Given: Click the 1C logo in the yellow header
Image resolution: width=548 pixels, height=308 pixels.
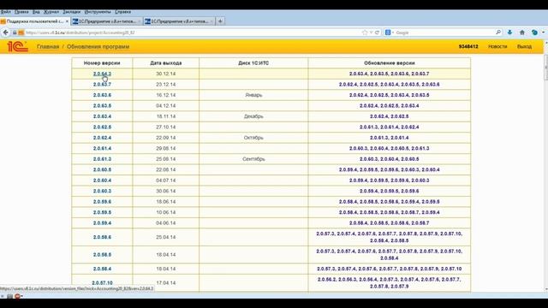Looking at the screenshot, I should point(17,46).
